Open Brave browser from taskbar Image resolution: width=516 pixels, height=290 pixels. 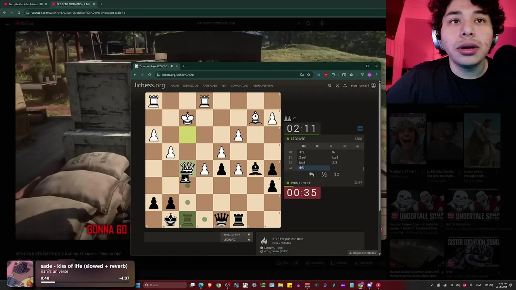click(x=210, y=285)
